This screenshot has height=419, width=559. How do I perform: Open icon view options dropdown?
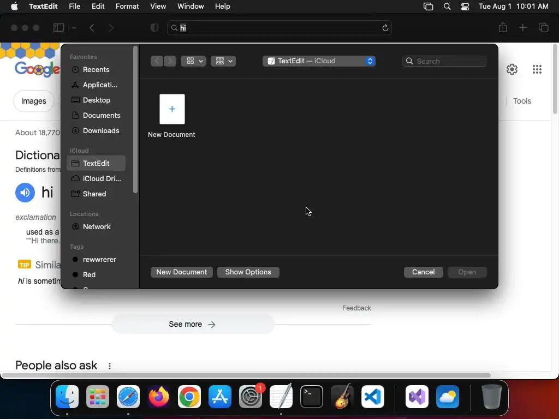(194, 61)
